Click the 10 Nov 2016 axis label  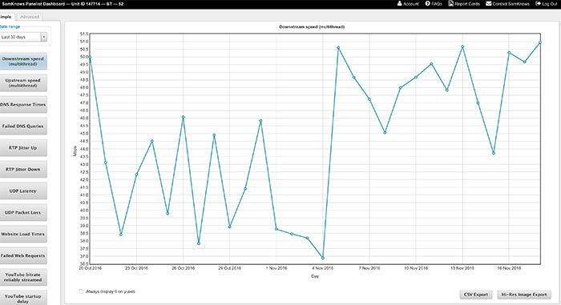tap(416, 268)
